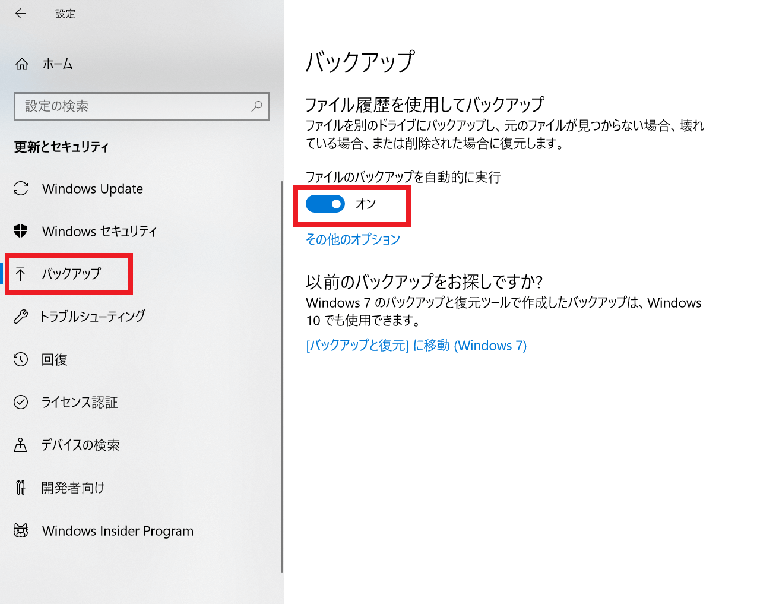Click the デバイスの検索 person locator icon
The width and height of the screenshot is (776, 604).
pos(21,445)
